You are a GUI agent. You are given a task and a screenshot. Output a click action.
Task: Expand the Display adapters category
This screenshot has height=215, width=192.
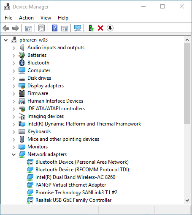click(14, 86)
